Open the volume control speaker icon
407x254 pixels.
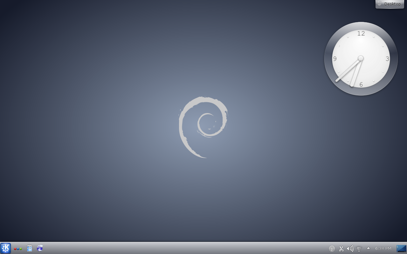click(x=350, y=249)
